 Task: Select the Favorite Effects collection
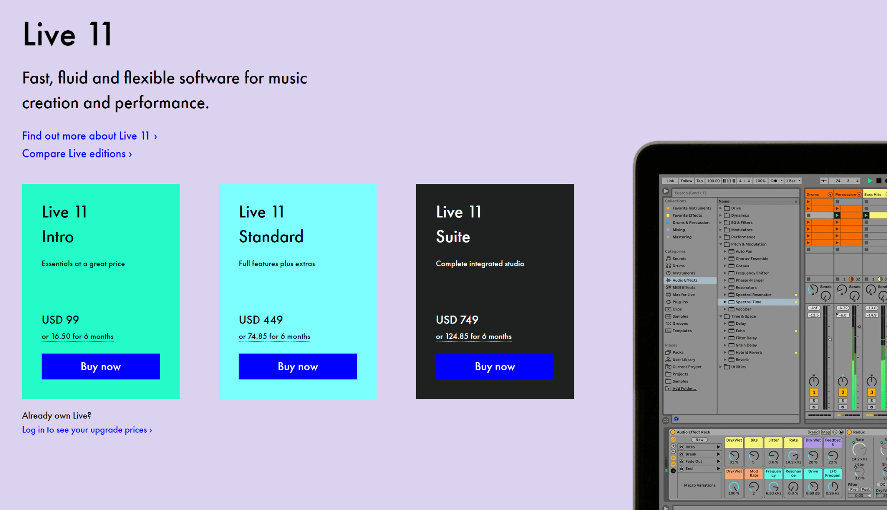(x=687, y=215)
